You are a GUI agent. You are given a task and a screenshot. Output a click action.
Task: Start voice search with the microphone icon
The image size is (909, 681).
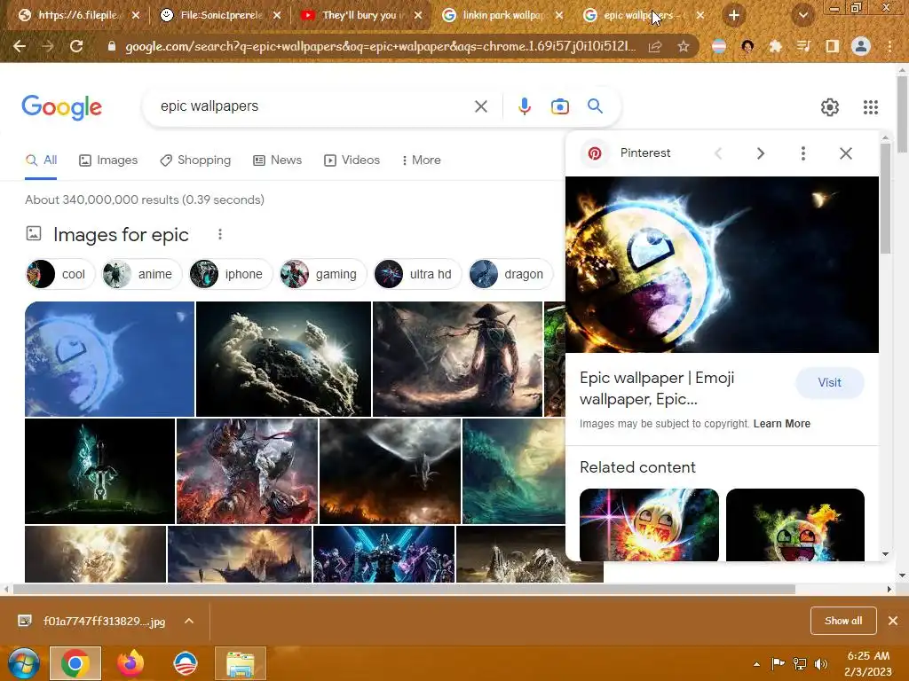pyautogui.click(x=524, y=106)
